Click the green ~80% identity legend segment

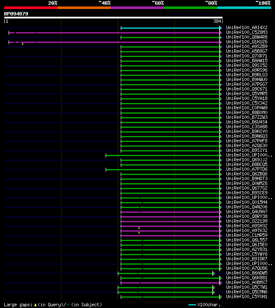tap(191, 8)
